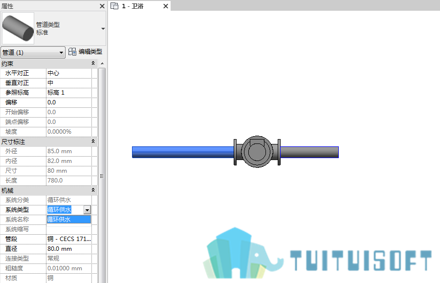Screen dimensions: 440x283
Task: Click the properties panel scrollbar thumb
Action: tap(102, 176)
